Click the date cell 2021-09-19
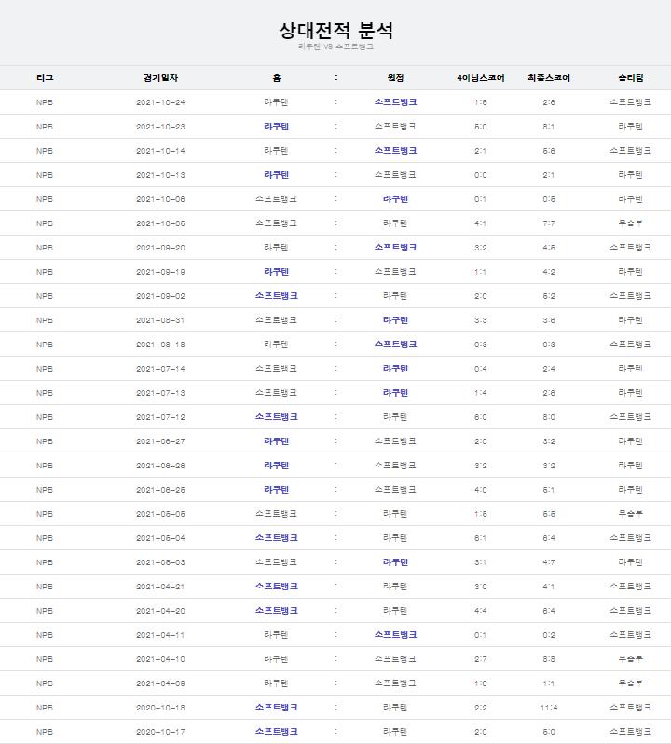Image resolution: width=671 pixels, height=744 pixels. tap(160, 272)
